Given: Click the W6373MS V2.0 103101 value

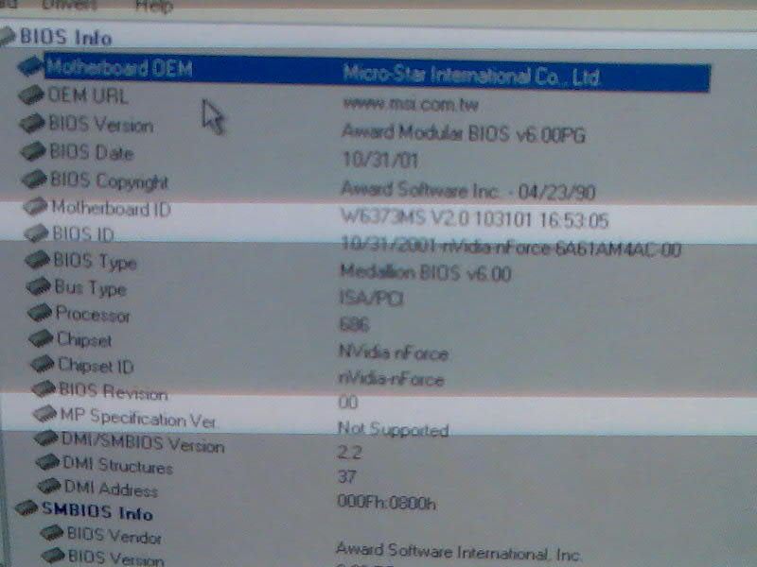Looking at the screenshot, I should pyautogui.click(x=474, y=219).
